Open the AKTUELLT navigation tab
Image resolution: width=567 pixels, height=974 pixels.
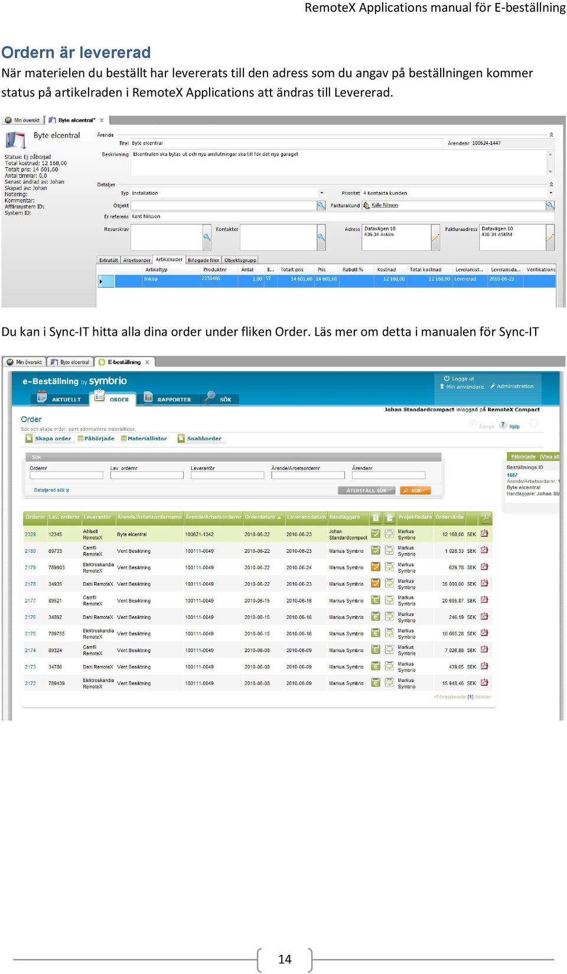click(59, 399)
